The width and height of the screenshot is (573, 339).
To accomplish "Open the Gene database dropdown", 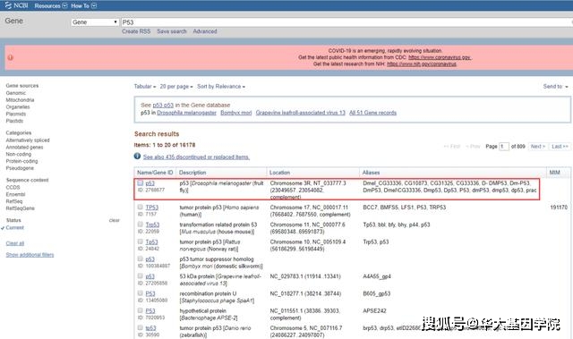I will (95, 22).
